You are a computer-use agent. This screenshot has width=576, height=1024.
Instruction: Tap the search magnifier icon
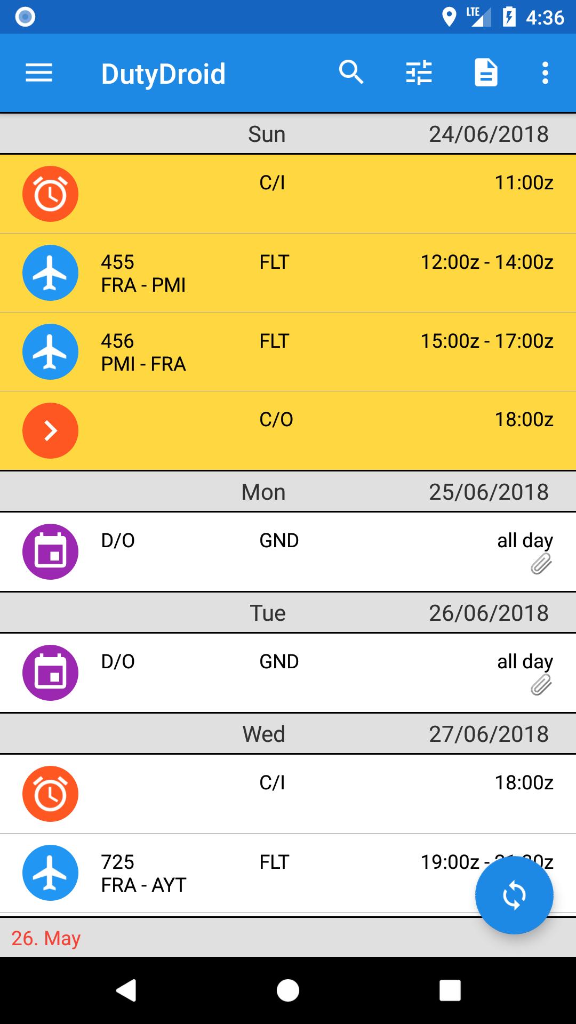pos(351,73)
